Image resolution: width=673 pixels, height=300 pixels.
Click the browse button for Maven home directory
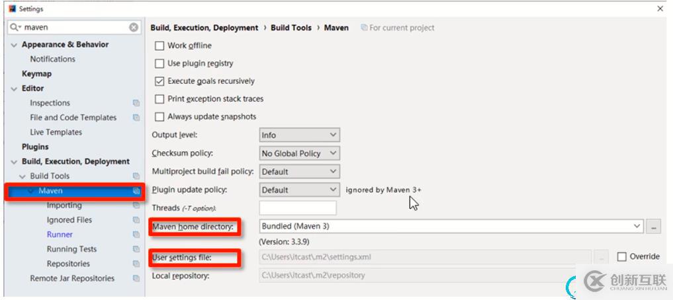(654, 227)
